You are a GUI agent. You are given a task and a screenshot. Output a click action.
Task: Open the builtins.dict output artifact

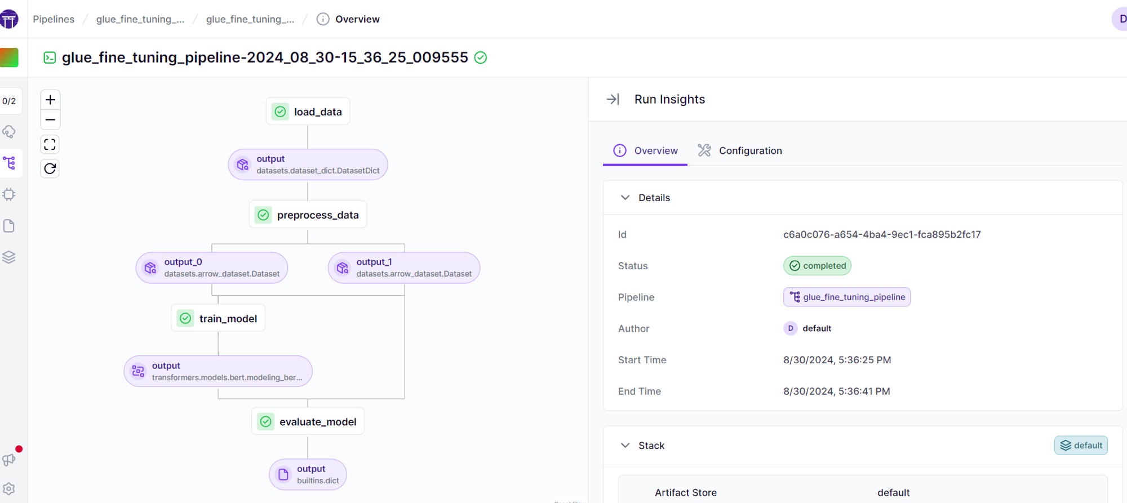308,474
